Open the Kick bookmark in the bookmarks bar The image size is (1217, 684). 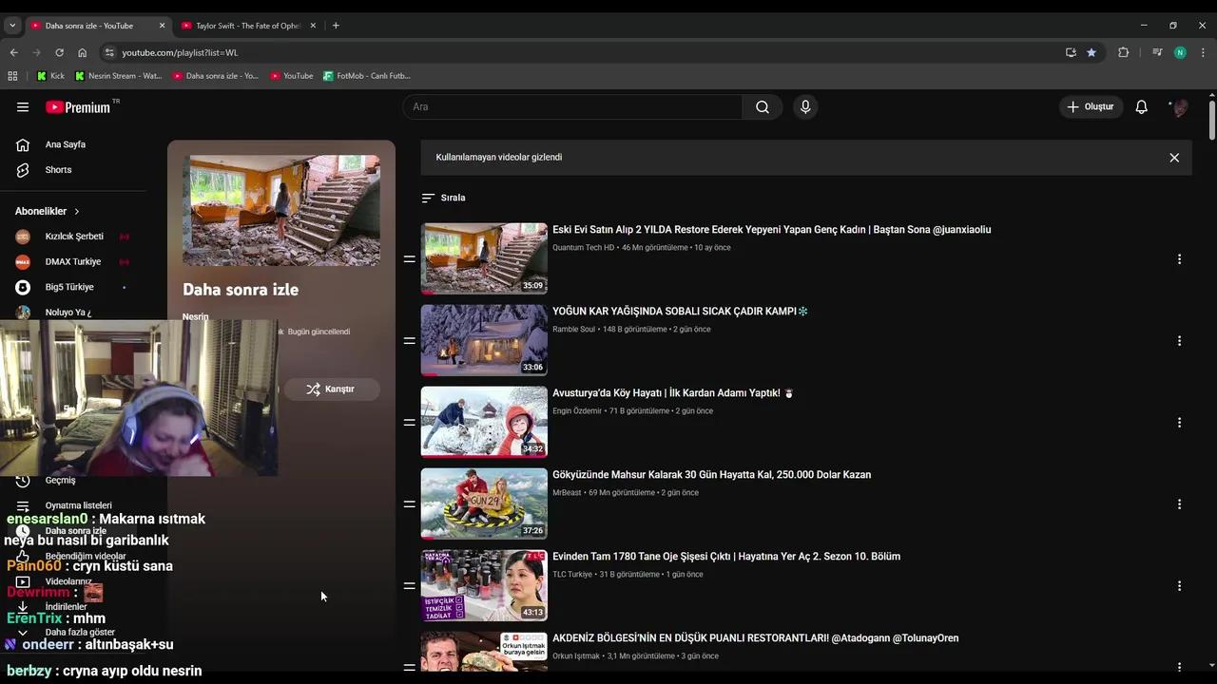pyautogui.click(x=50, y=76)
